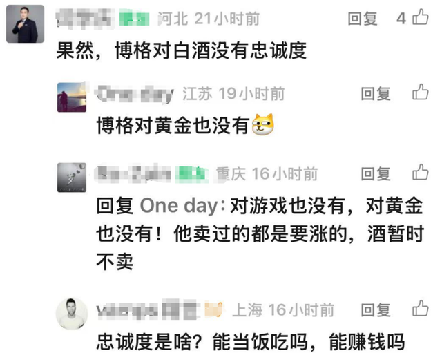
Task: Open avatar of man in dark suit
Action: pos(25,24)
